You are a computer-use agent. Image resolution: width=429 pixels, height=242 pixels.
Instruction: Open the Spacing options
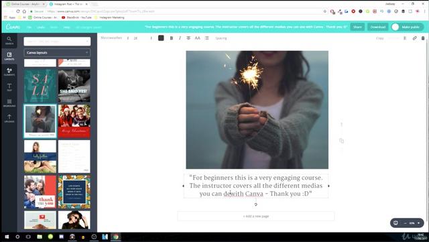click(x=221, y=38)
